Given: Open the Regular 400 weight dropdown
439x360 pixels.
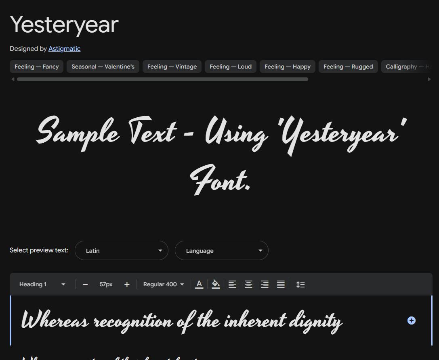Looking at the screenshot, I should click(164, 284).
